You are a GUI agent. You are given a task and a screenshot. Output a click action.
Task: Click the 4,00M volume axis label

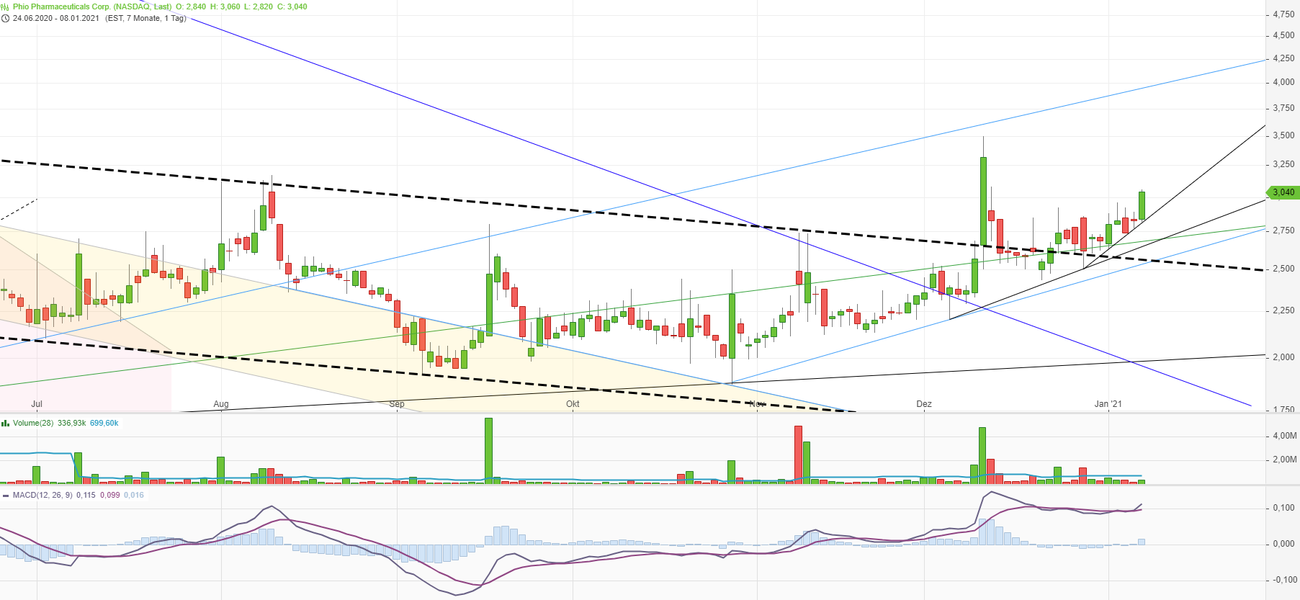1285,436
